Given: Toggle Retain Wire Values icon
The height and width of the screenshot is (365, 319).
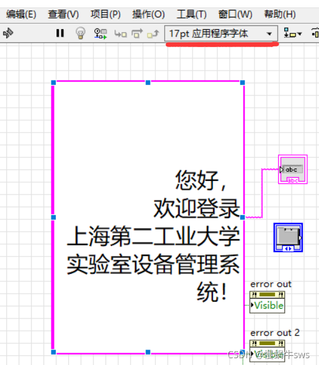Looking at the screenshot, I should 100,33.
